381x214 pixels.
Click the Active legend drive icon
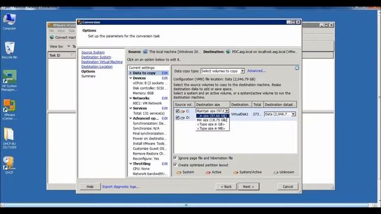point(208,172)
